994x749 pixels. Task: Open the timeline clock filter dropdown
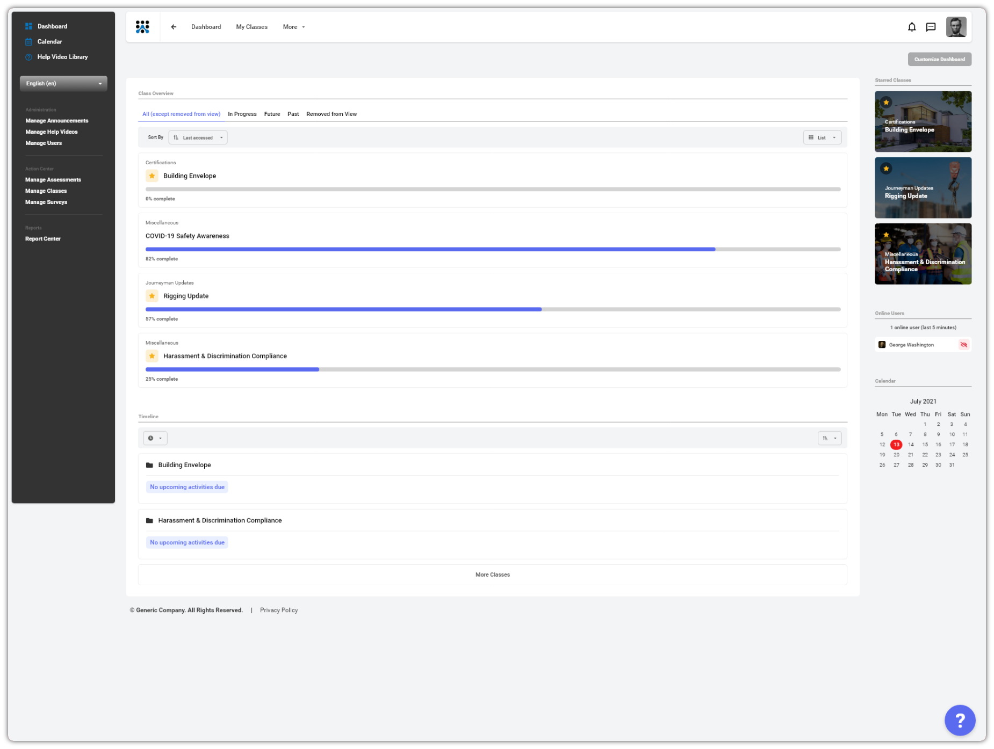[155, 438]
